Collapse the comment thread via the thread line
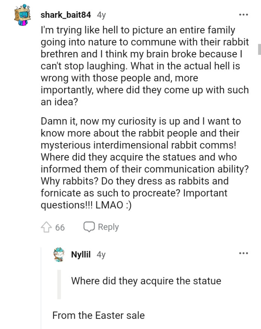This screenshot has width=261, height=329. pos(41,291)
